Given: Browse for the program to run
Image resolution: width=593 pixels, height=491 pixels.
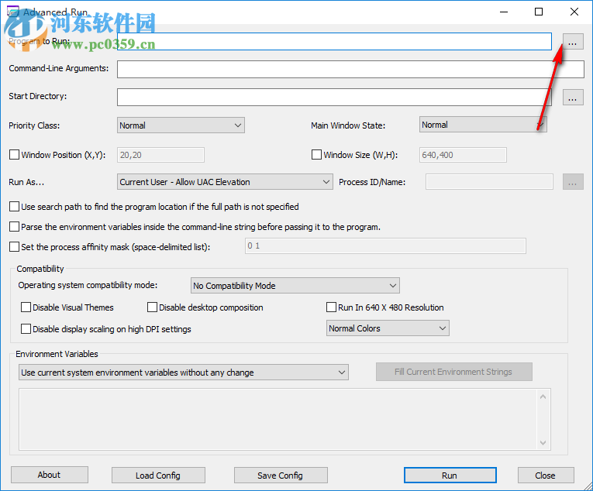Looking at the screenshot, I should [573, 42].
